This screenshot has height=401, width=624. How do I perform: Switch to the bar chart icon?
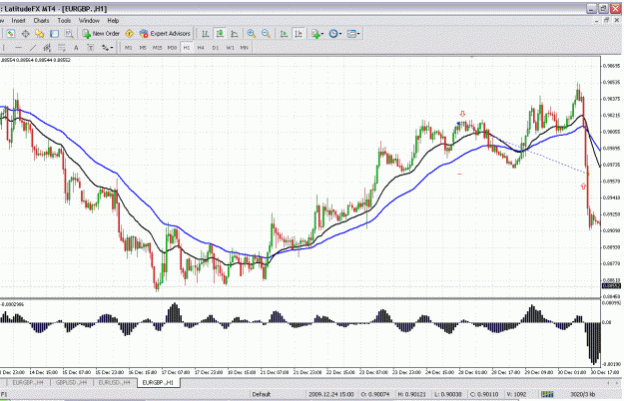point(205,34)
